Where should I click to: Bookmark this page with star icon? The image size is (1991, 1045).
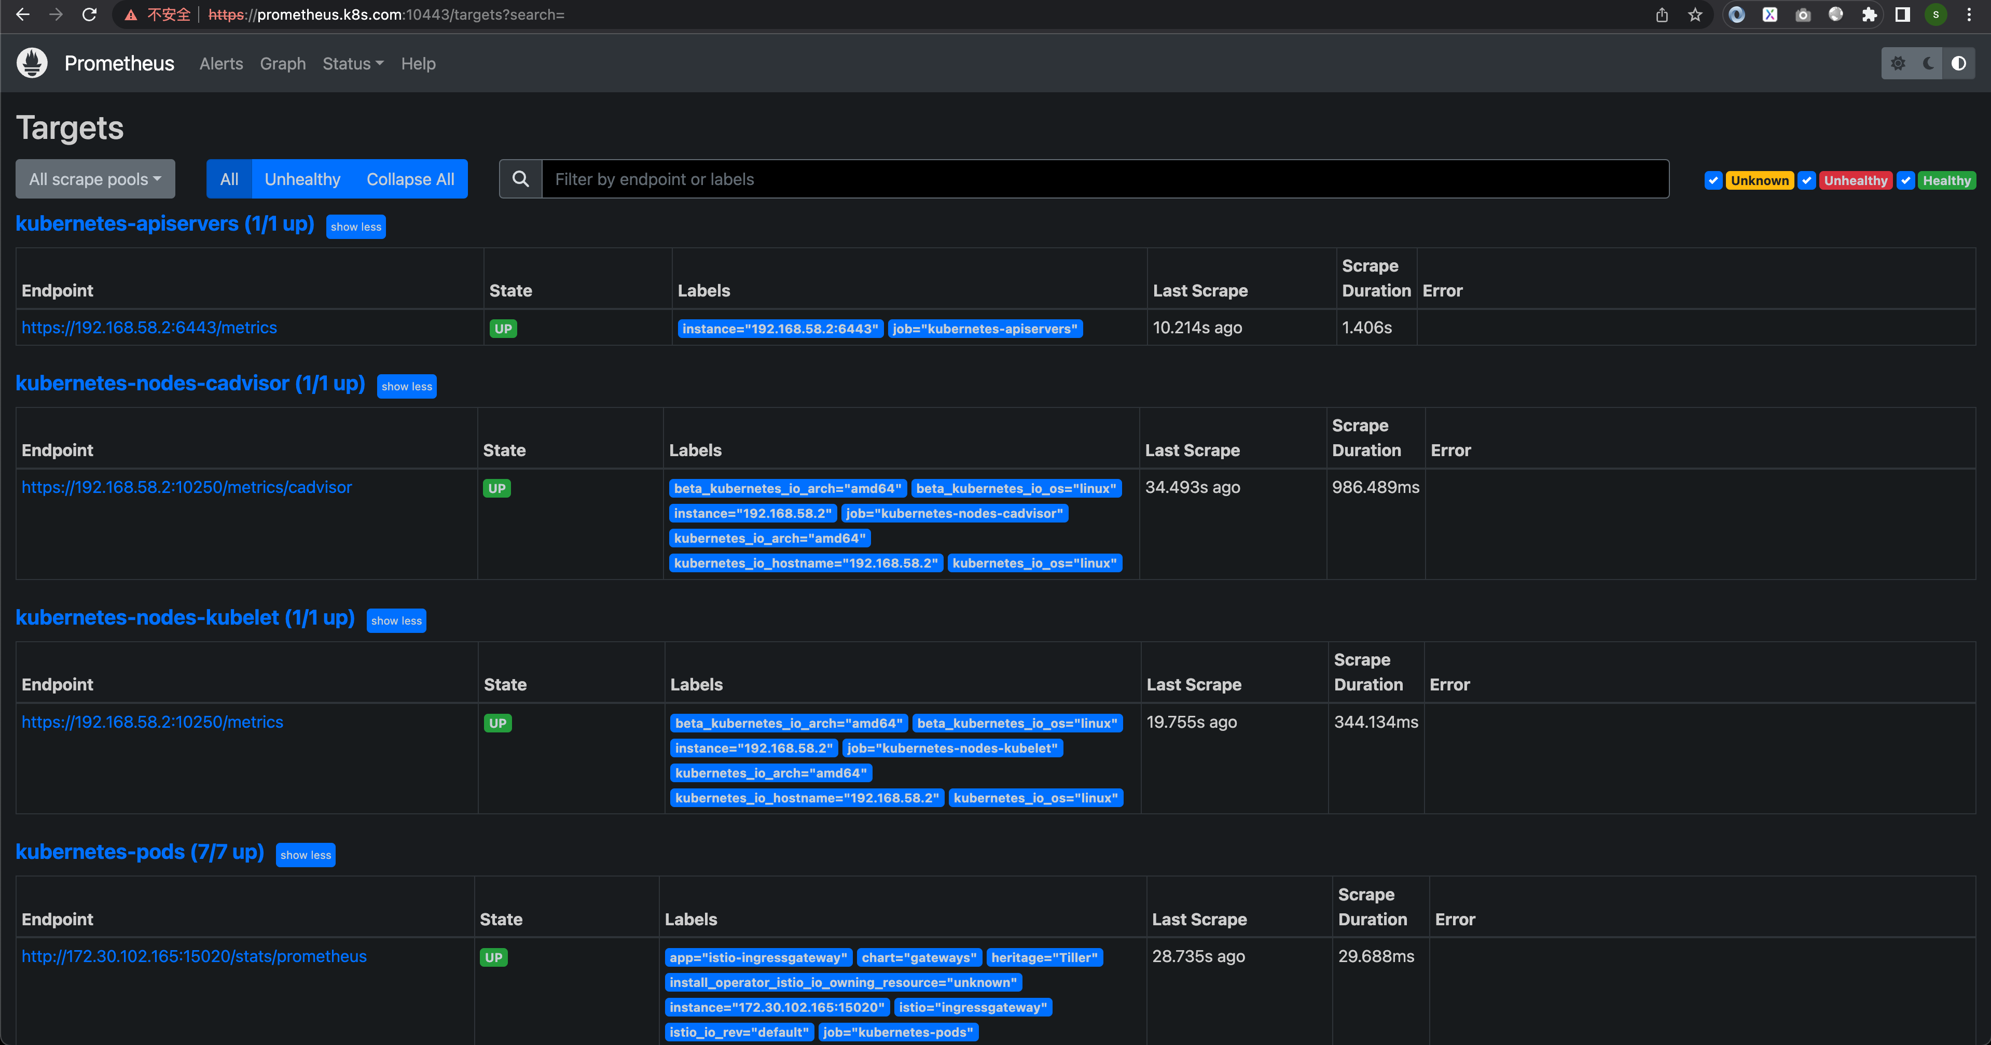pyautogui.click(x=1695, y=15)
